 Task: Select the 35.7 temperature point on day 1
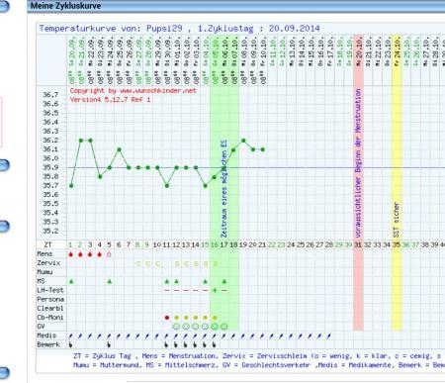click(x=71, y=186)
